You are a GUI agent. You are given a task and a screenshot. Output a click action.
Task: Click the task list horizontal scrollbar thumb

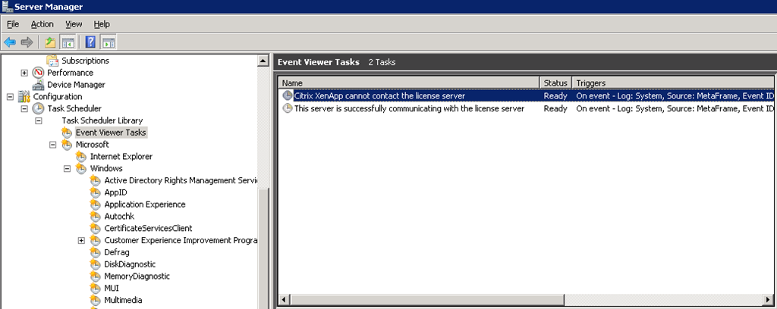click(x=428, y=300)
